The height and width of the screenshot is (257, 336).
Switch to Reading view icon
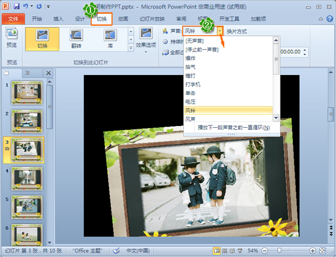click(x=232, y=251)
